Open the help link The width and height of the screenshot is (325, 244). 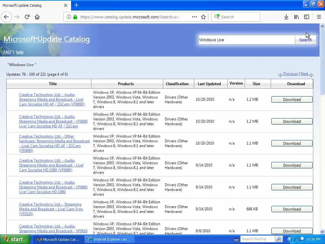20,52
